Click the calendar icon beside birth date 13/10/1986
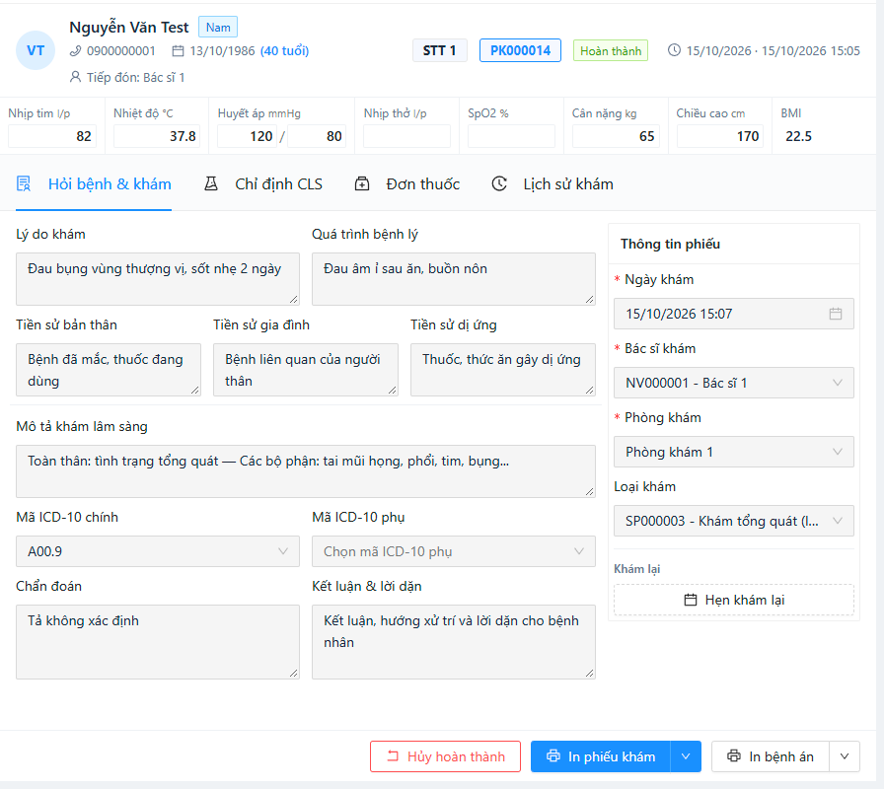This screenshot has height=789, width=884. tap(178, 51)
